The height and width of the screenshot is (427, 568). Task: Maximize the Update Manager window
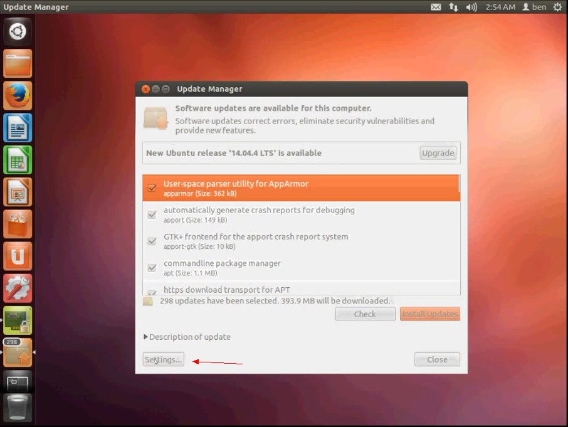[x=166, y=89]
